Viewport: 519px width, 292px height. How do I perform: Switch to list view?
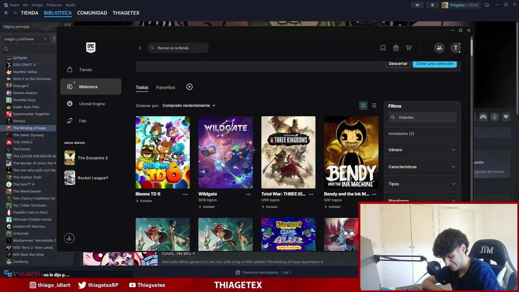[x=374, y=105]
